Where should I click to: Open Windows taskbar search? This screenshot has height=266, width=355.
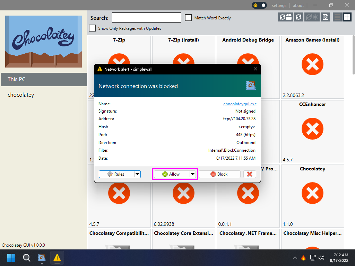click(x=26, y=258)
